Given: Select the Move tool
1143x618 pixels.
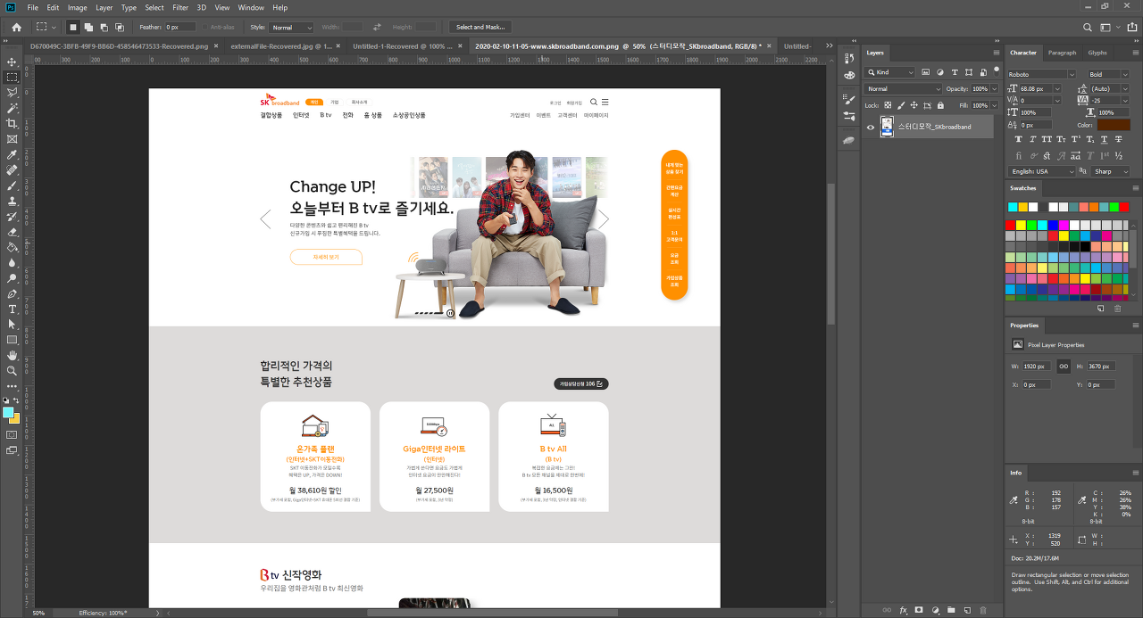Looking at the screenshot, I should (x=13, y=62).
